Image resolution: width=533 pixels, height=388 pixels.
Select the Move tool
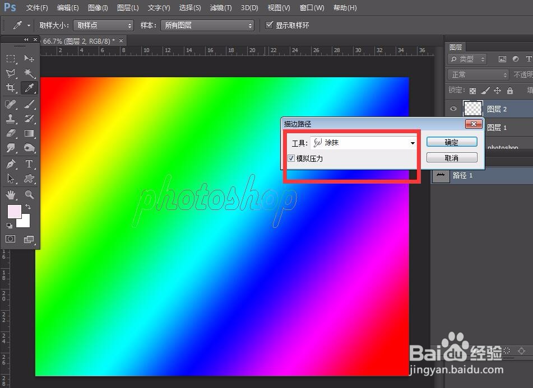pos(29,59)
